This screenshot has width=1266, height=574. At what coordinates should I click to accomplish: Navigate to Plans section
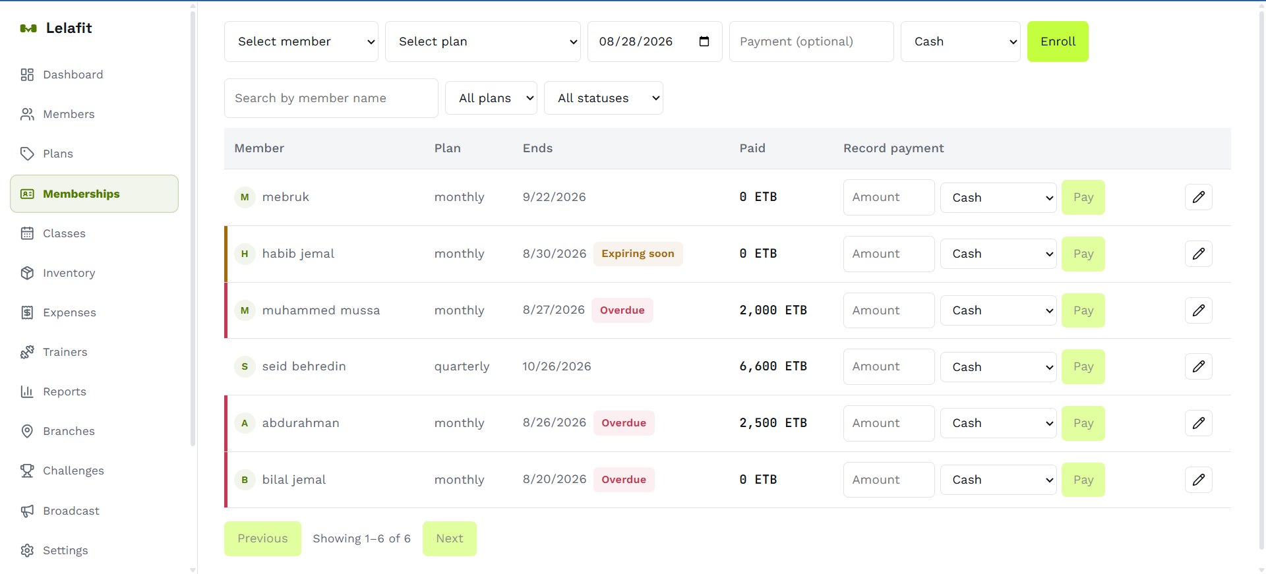[94, 154]
